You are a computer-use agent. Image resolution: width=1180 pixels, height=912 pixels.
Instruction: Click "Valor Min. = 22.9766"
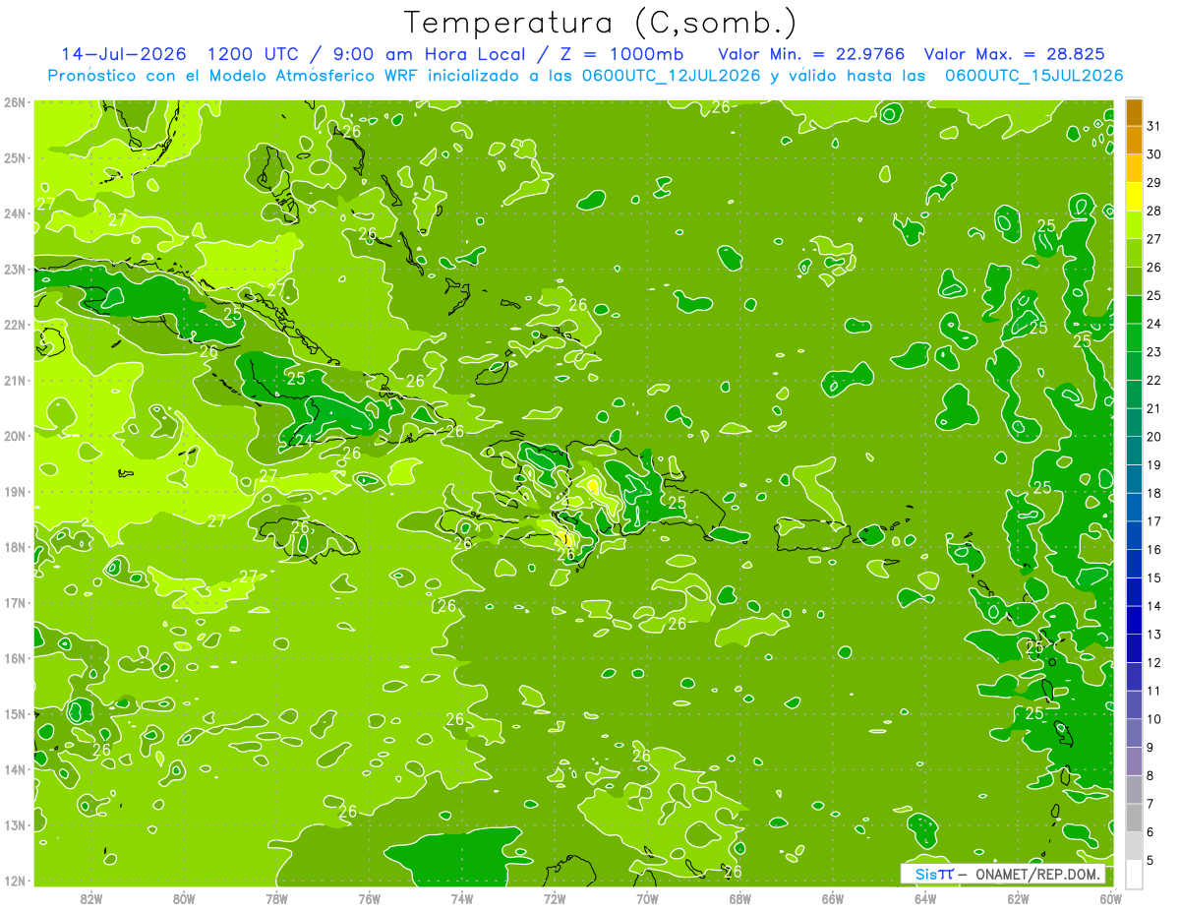click(811, 54)
